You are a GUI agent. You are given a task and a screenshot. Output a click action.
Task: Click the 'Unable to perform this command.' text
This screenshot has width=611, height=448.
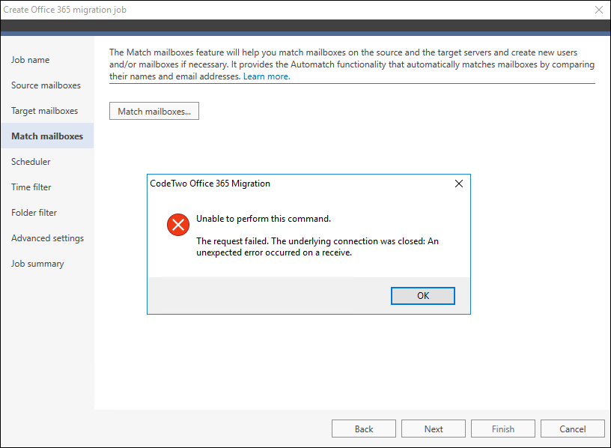(264, 219)
